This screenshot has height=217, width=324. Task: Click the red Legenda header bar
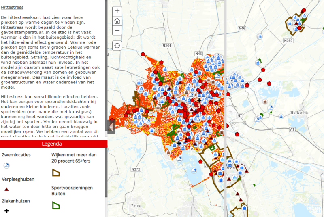[53, 144]
